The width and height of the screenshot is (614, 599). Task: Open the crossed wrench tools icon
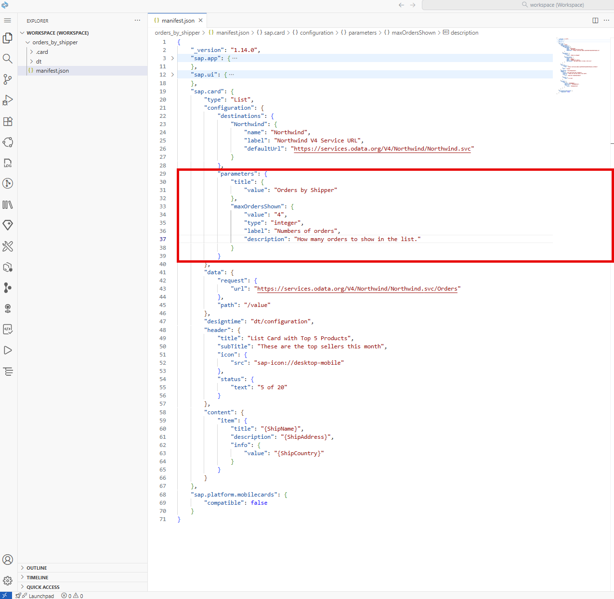(x=8, y=246)
